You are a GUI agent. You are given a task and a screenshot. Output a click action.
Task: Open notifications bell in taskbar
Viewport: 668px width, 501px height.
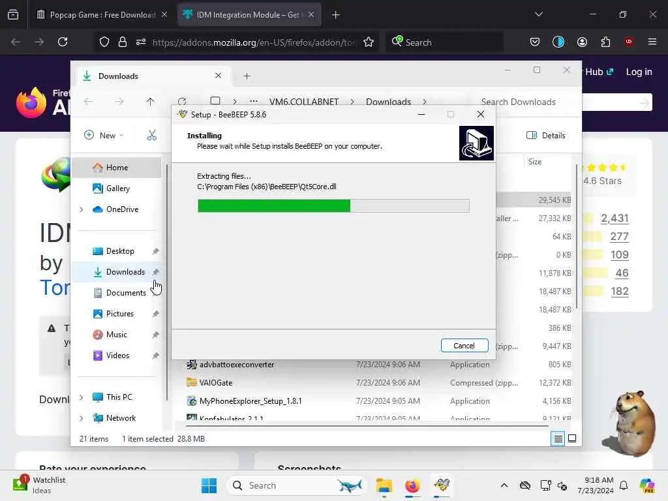pos(624,485)
